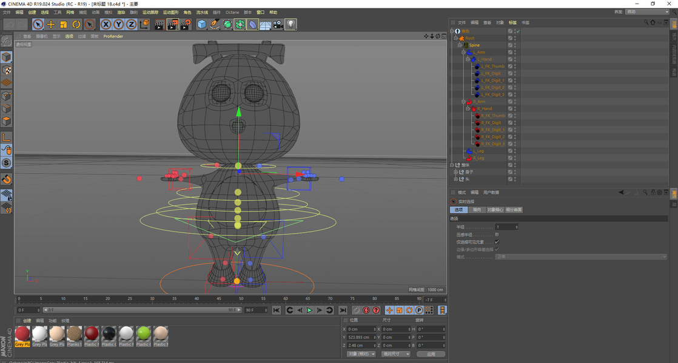
Task: Toggle the visibility dots for Root
Action: 515,38
